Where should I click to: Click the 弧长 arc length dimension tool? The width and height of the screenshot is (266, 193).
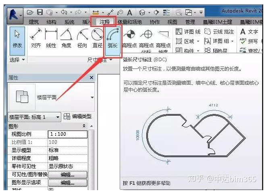point(112,38)
